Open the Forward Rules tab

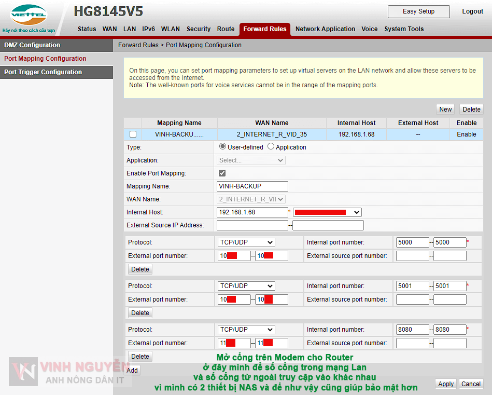[264, 29]
